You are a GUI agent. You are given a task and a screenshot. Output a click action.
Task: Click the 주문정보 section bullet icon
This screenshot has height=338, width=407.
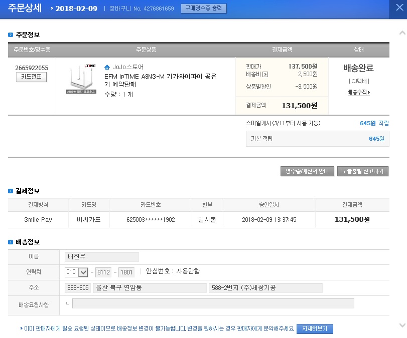point(11,35)
